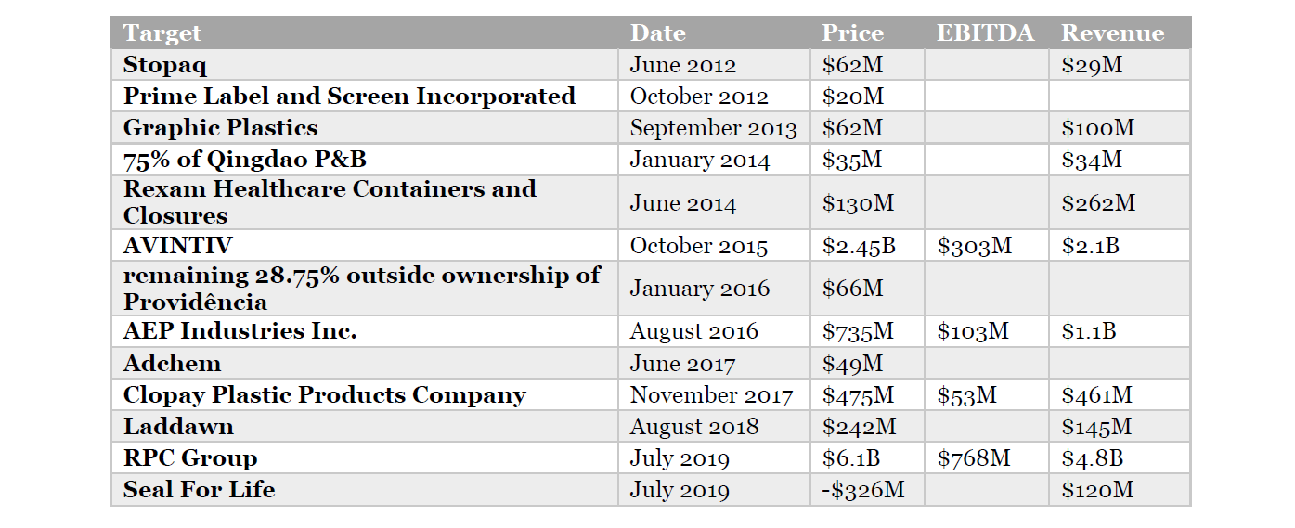Select the Laddawn date August 2018

(x=693, y=427)
